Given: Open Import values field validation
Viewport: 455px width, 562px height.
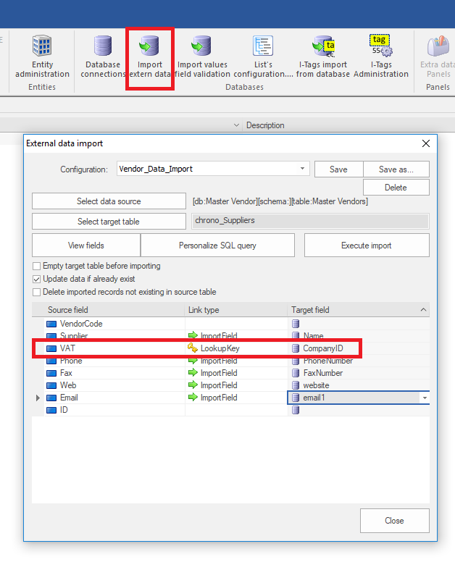Looking at the screenshot, I should (x=201, y=56).
